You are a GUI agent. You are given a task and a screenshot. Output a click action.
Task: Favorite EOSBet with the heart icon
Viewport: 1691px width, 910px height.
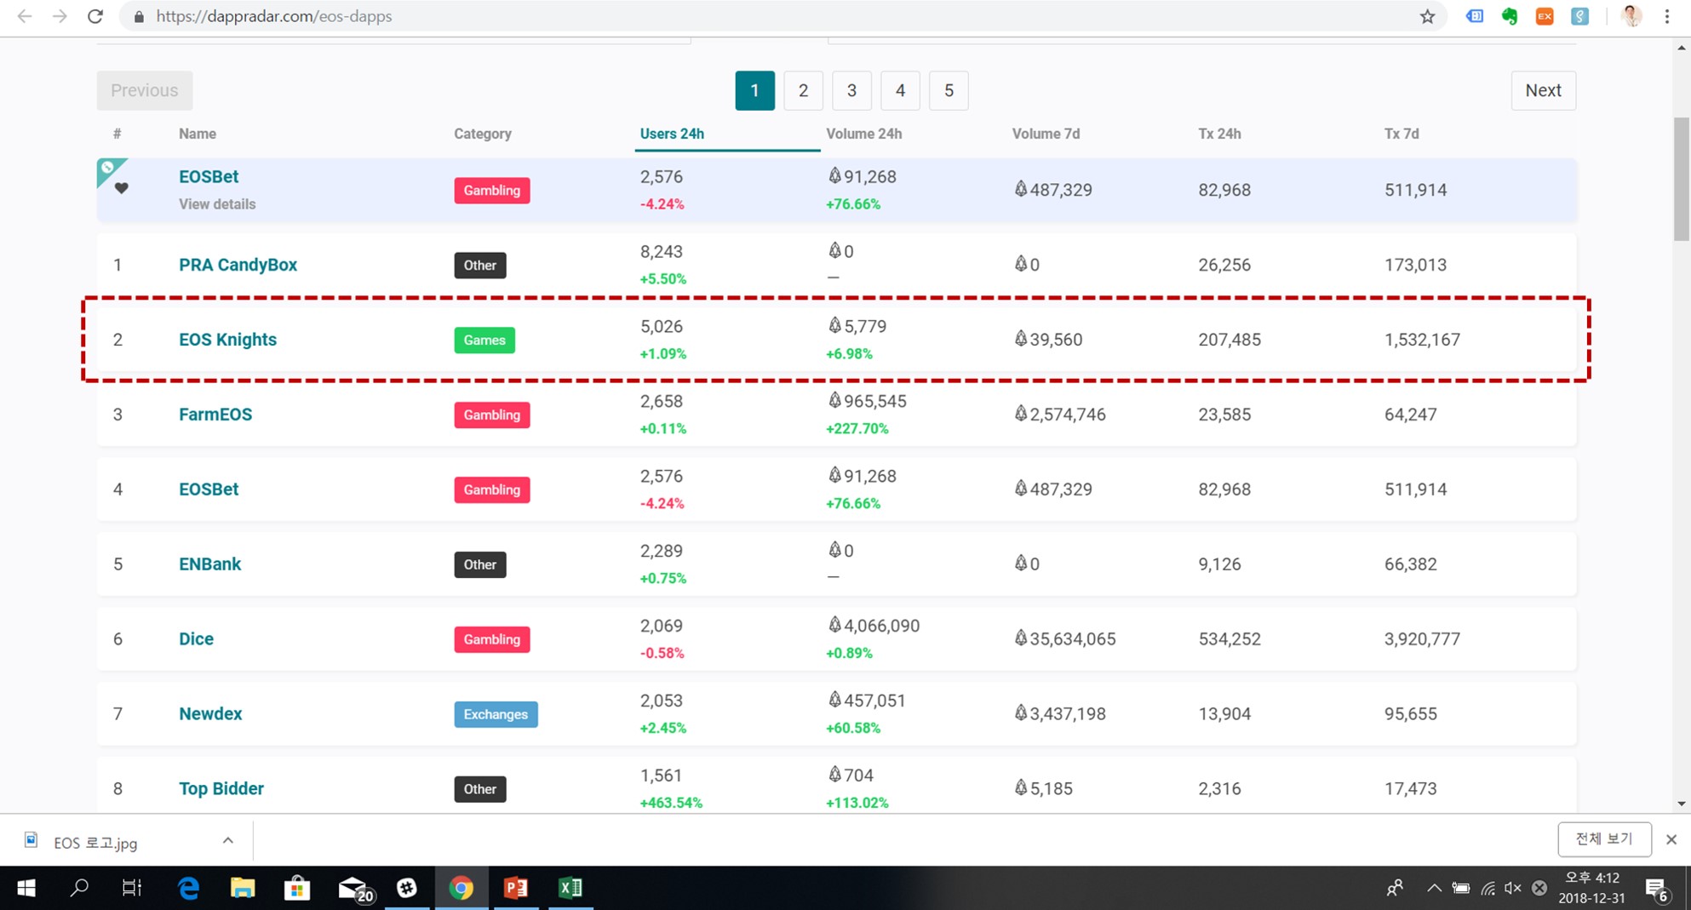point(122,188)
